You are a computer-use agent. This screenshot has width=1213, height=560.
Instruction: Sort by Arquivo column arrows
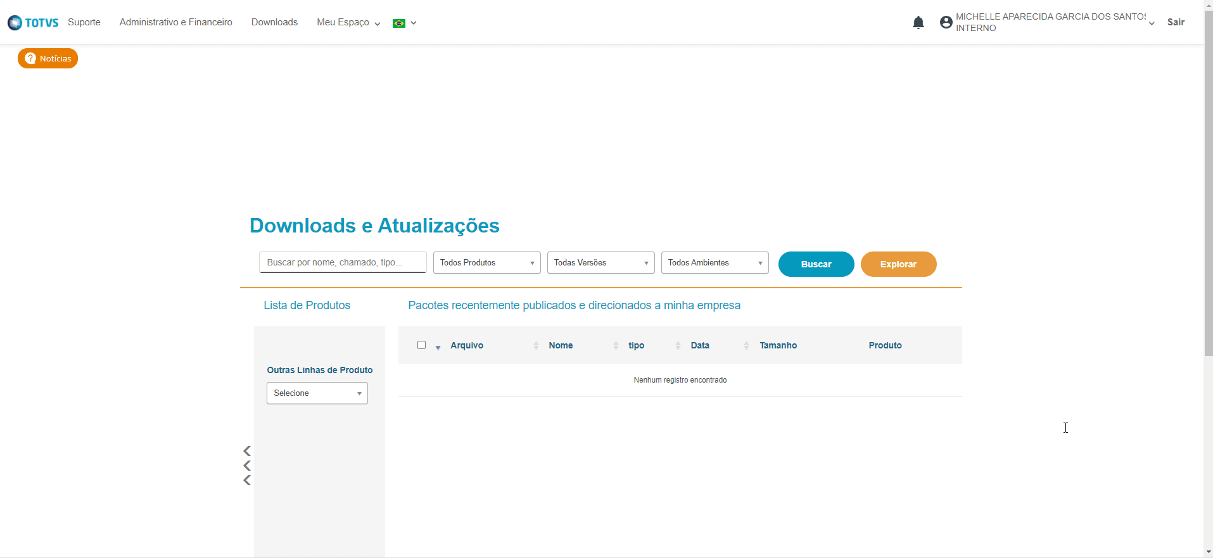tap(536, 345)
